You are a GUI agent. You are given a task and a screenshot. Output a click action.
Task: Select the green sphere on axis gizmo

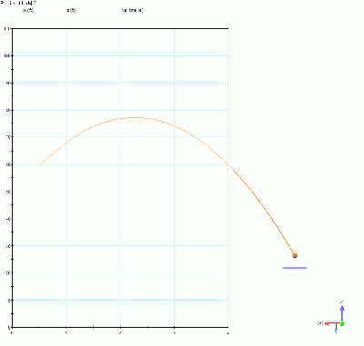pyautogui.click(x=342, y=323)
